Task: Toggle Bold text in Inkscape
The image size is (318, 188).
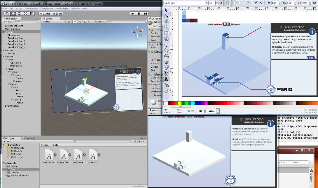Action: [221, 3]
